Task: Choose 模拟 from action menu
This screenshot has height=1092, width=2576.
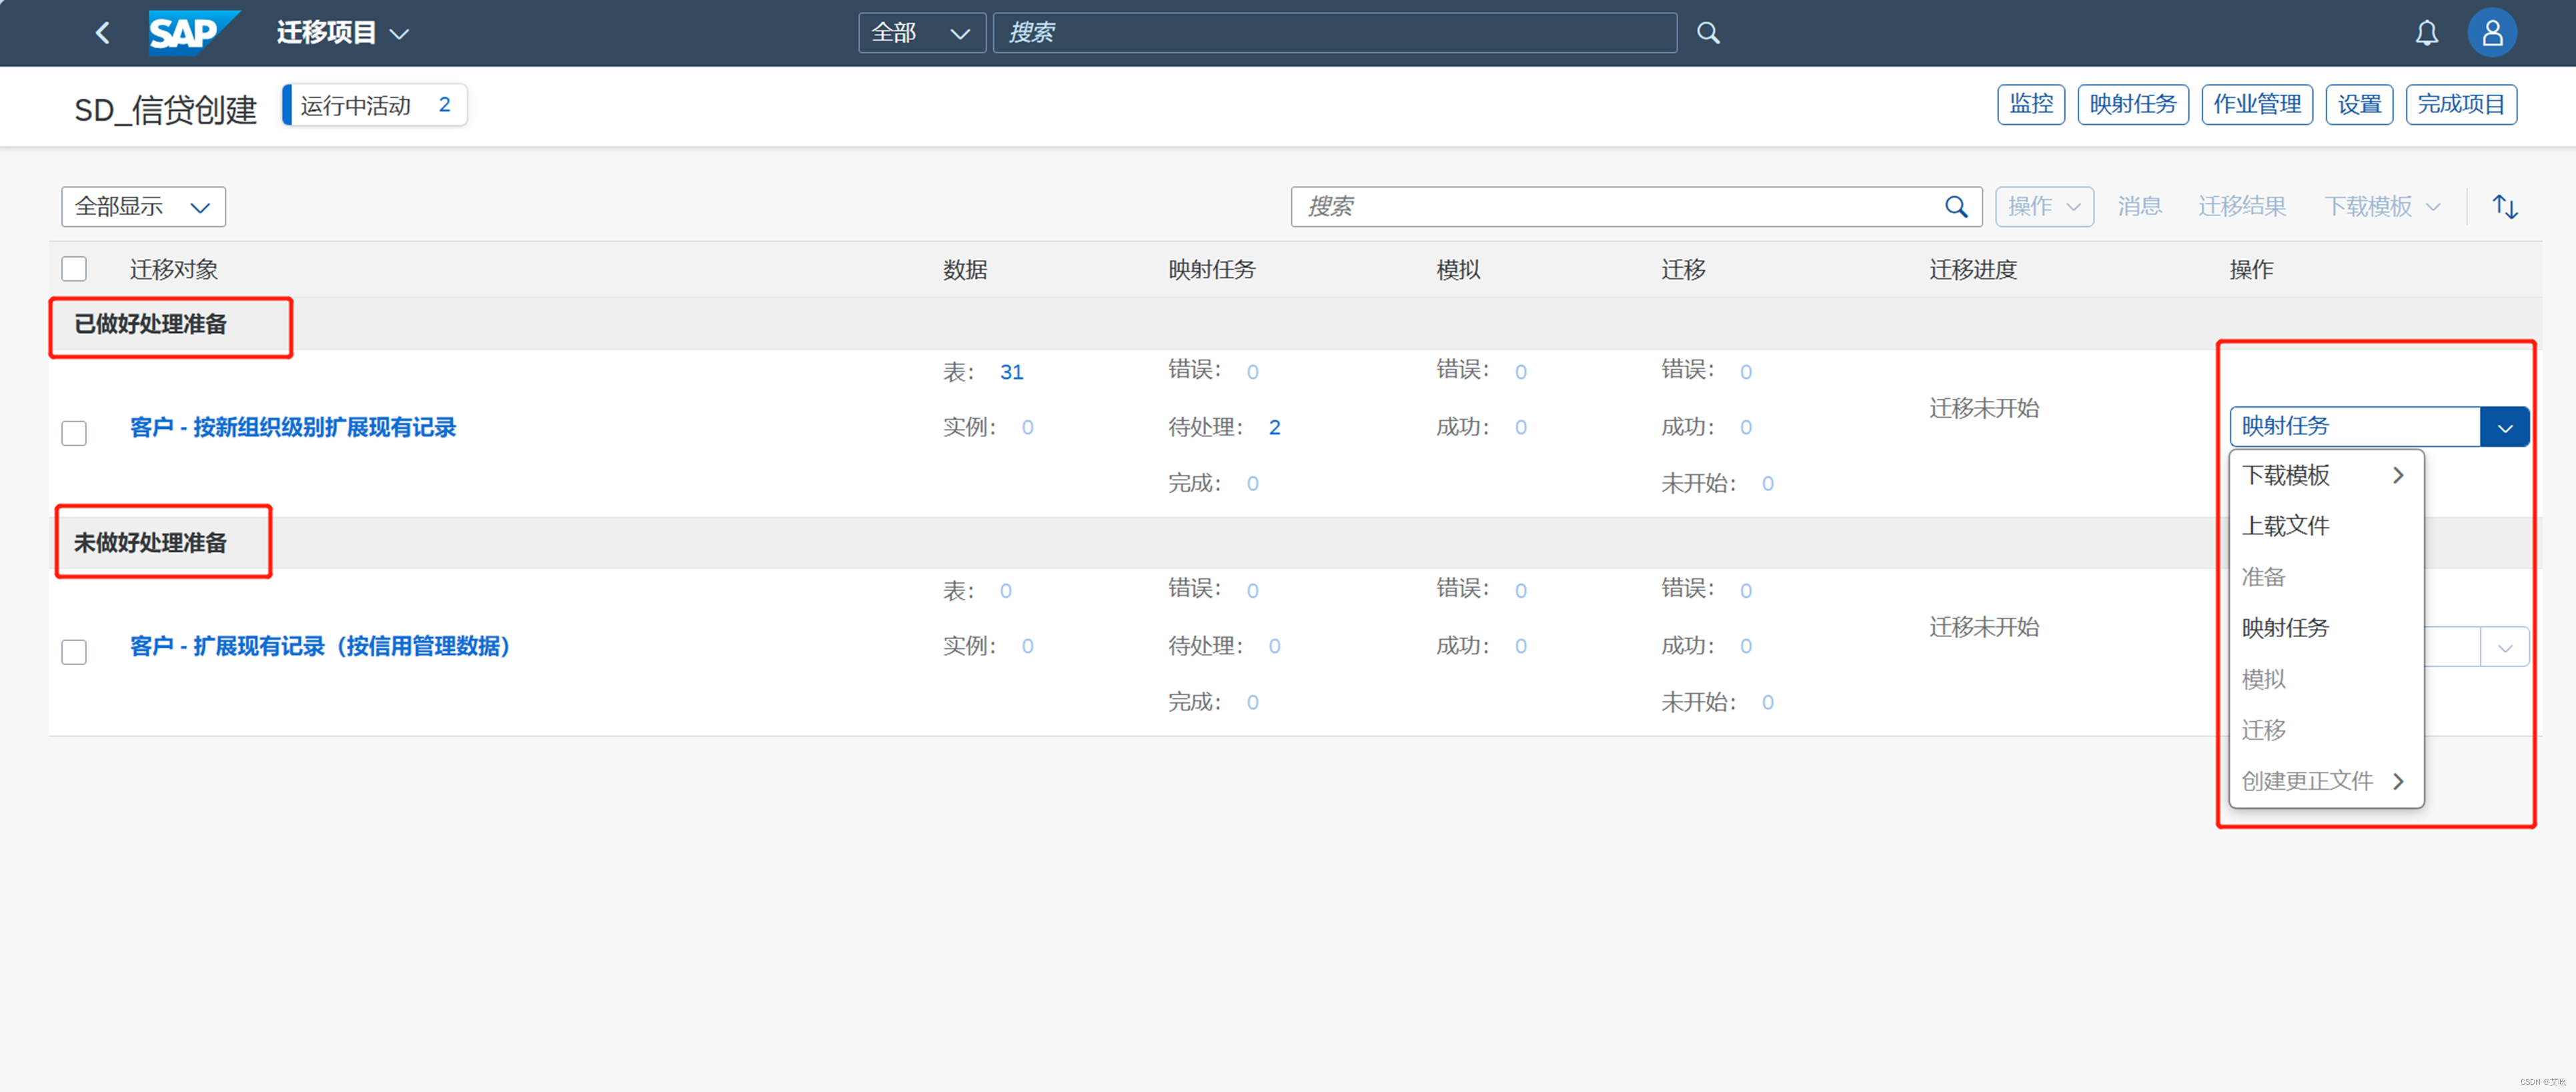Action: 2325,679
